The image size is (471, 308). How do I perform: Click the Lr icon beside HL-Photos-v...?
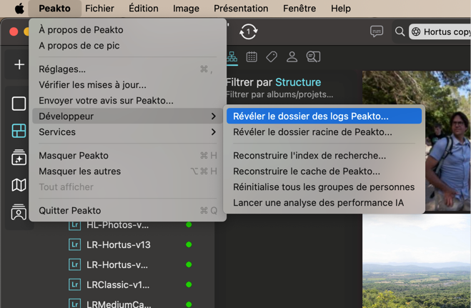point(74,225)
